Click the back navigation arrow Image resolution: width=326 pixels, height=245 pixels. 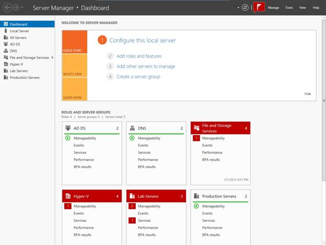7,8
